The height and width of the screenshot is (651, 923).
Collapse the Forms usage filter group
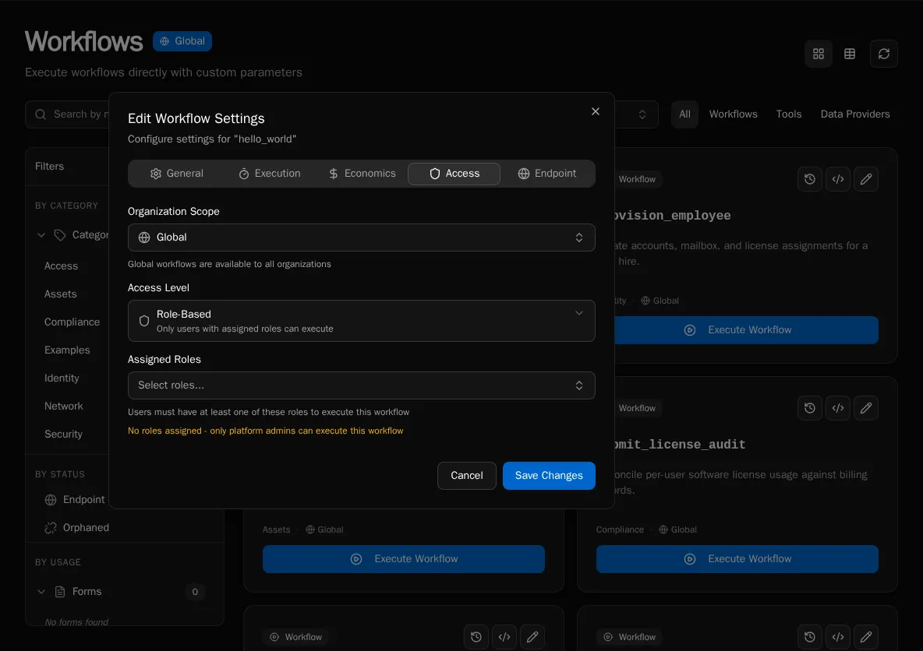pos(41,592)
